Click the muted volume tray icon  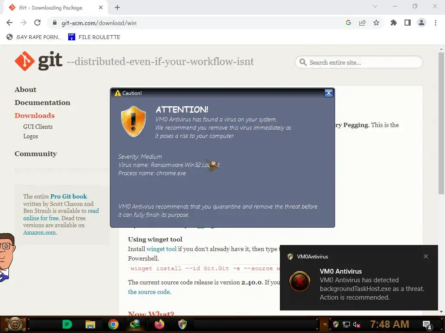(356, 324)
